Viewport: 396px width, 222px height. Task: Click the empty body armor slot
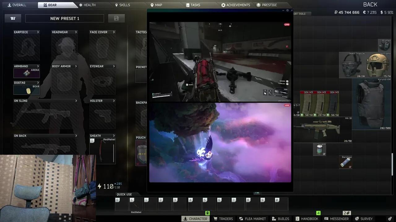click(64, 81)
